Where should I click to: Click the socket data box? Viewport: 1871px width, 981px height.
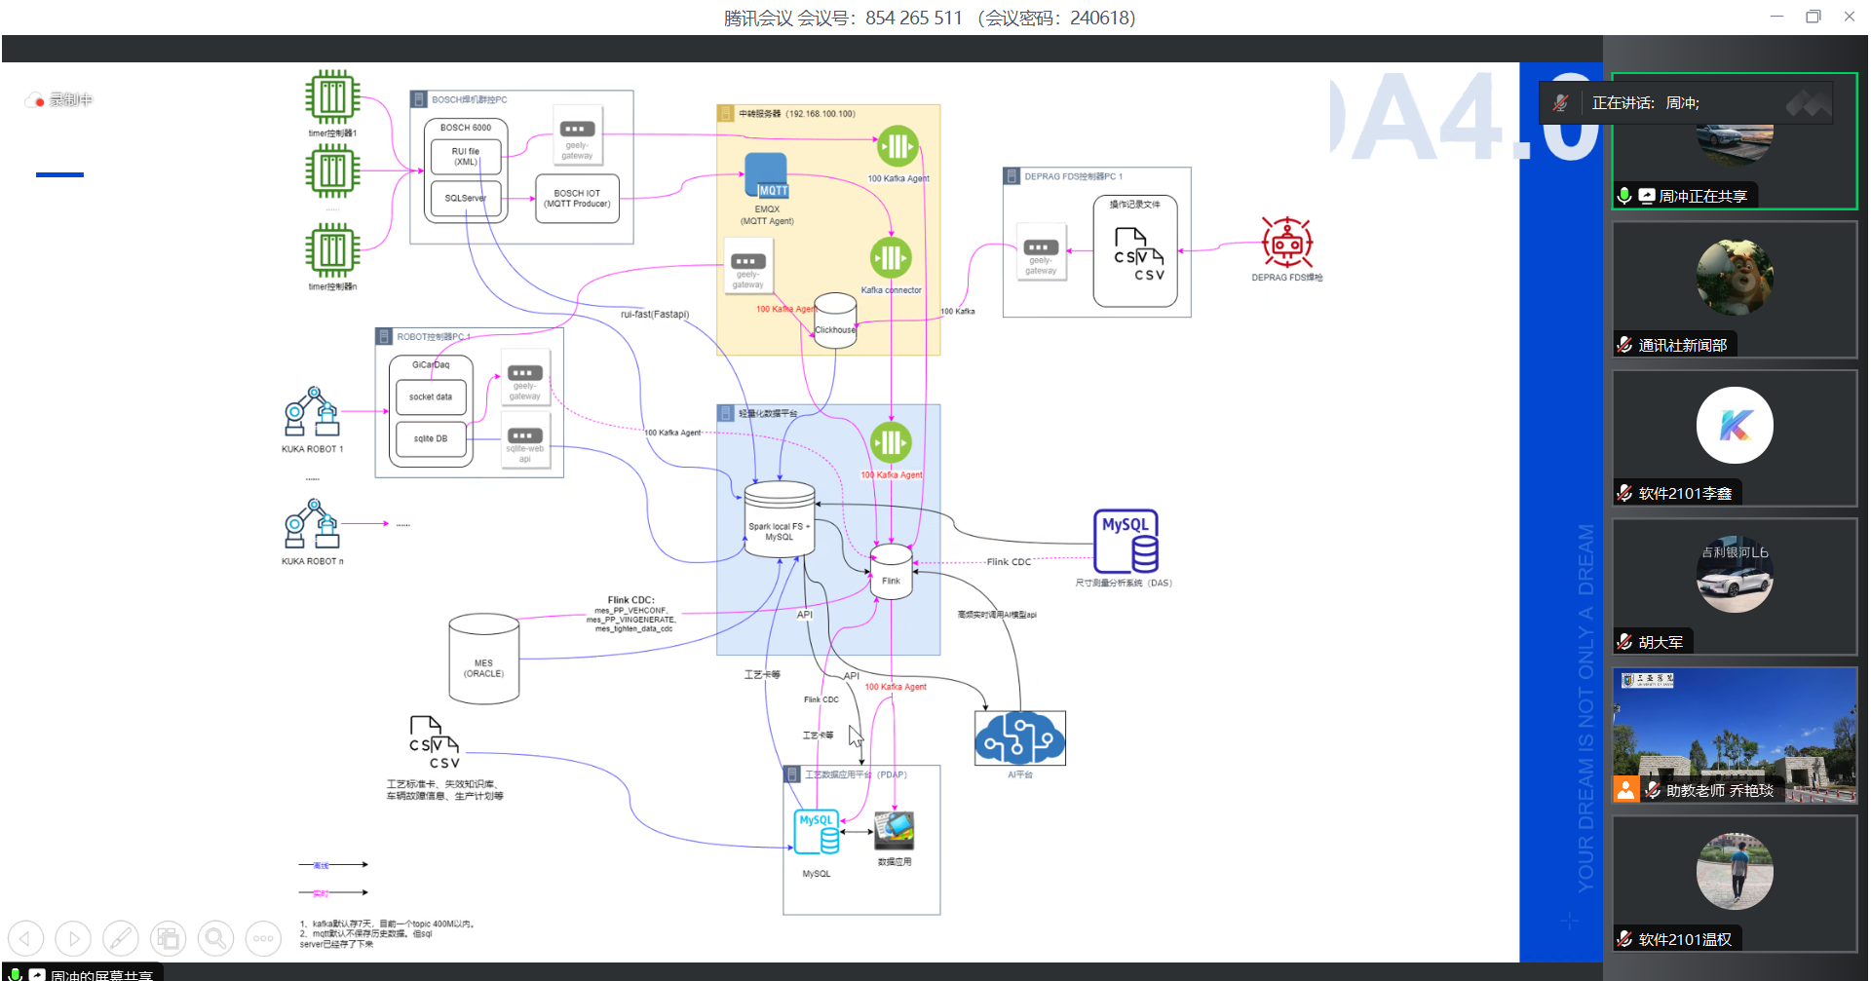point(431,396)
